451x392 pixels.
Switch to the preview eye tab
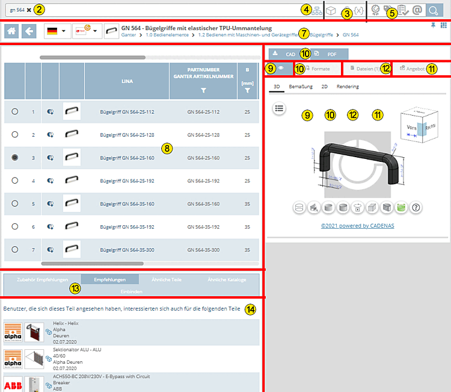[279, 69]
